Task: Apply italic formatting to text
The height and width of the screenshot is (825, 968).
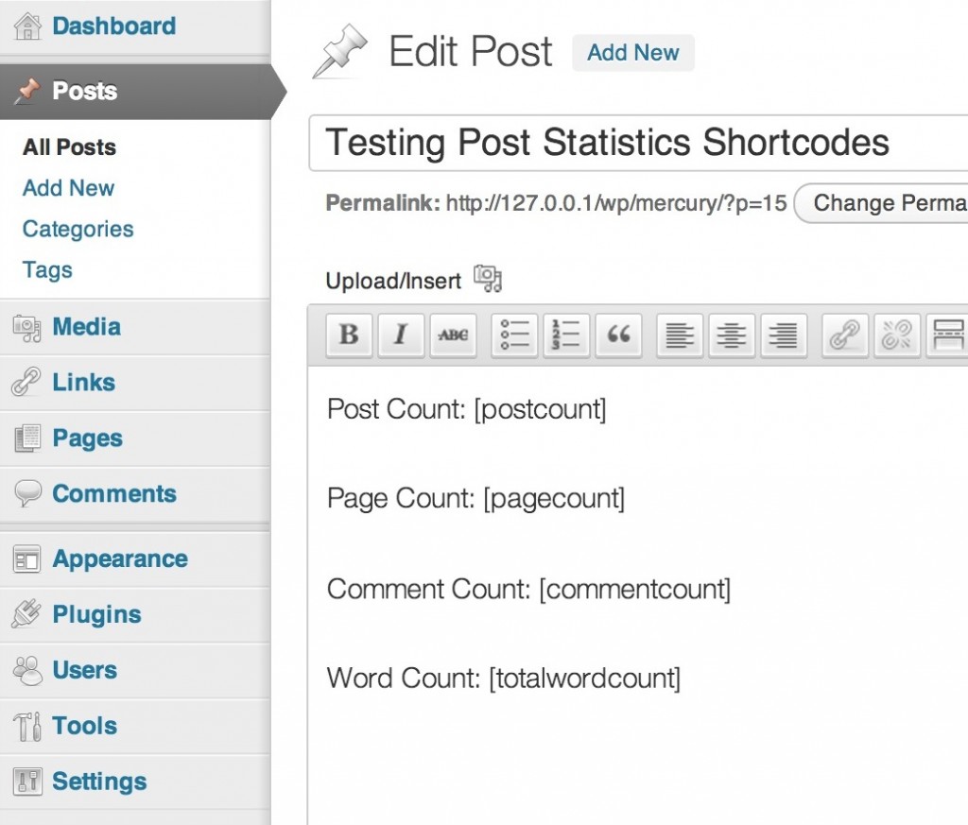Action: coord(401,335)
